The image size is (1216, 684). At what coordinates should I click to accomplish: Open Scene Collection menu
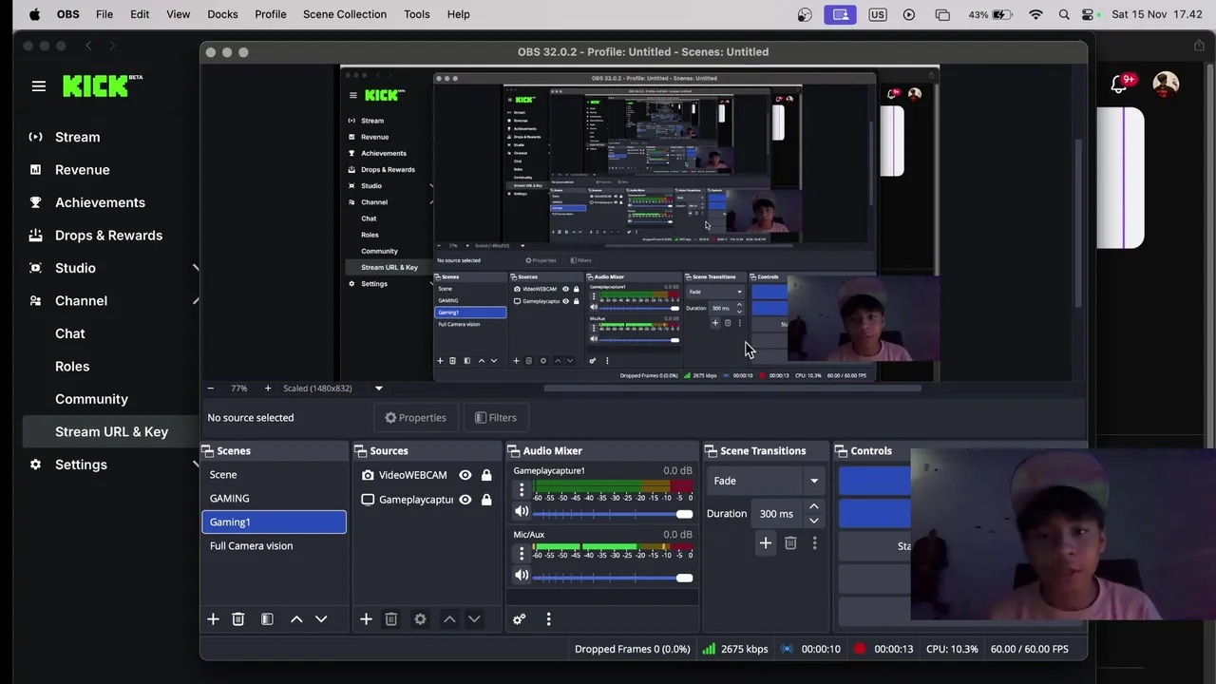click(345, 14)
